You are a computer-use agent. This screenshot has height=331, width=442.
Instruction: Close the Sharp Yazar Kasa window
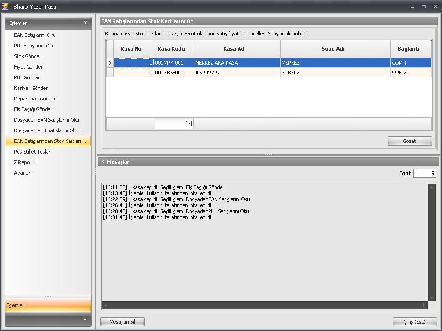435,7
